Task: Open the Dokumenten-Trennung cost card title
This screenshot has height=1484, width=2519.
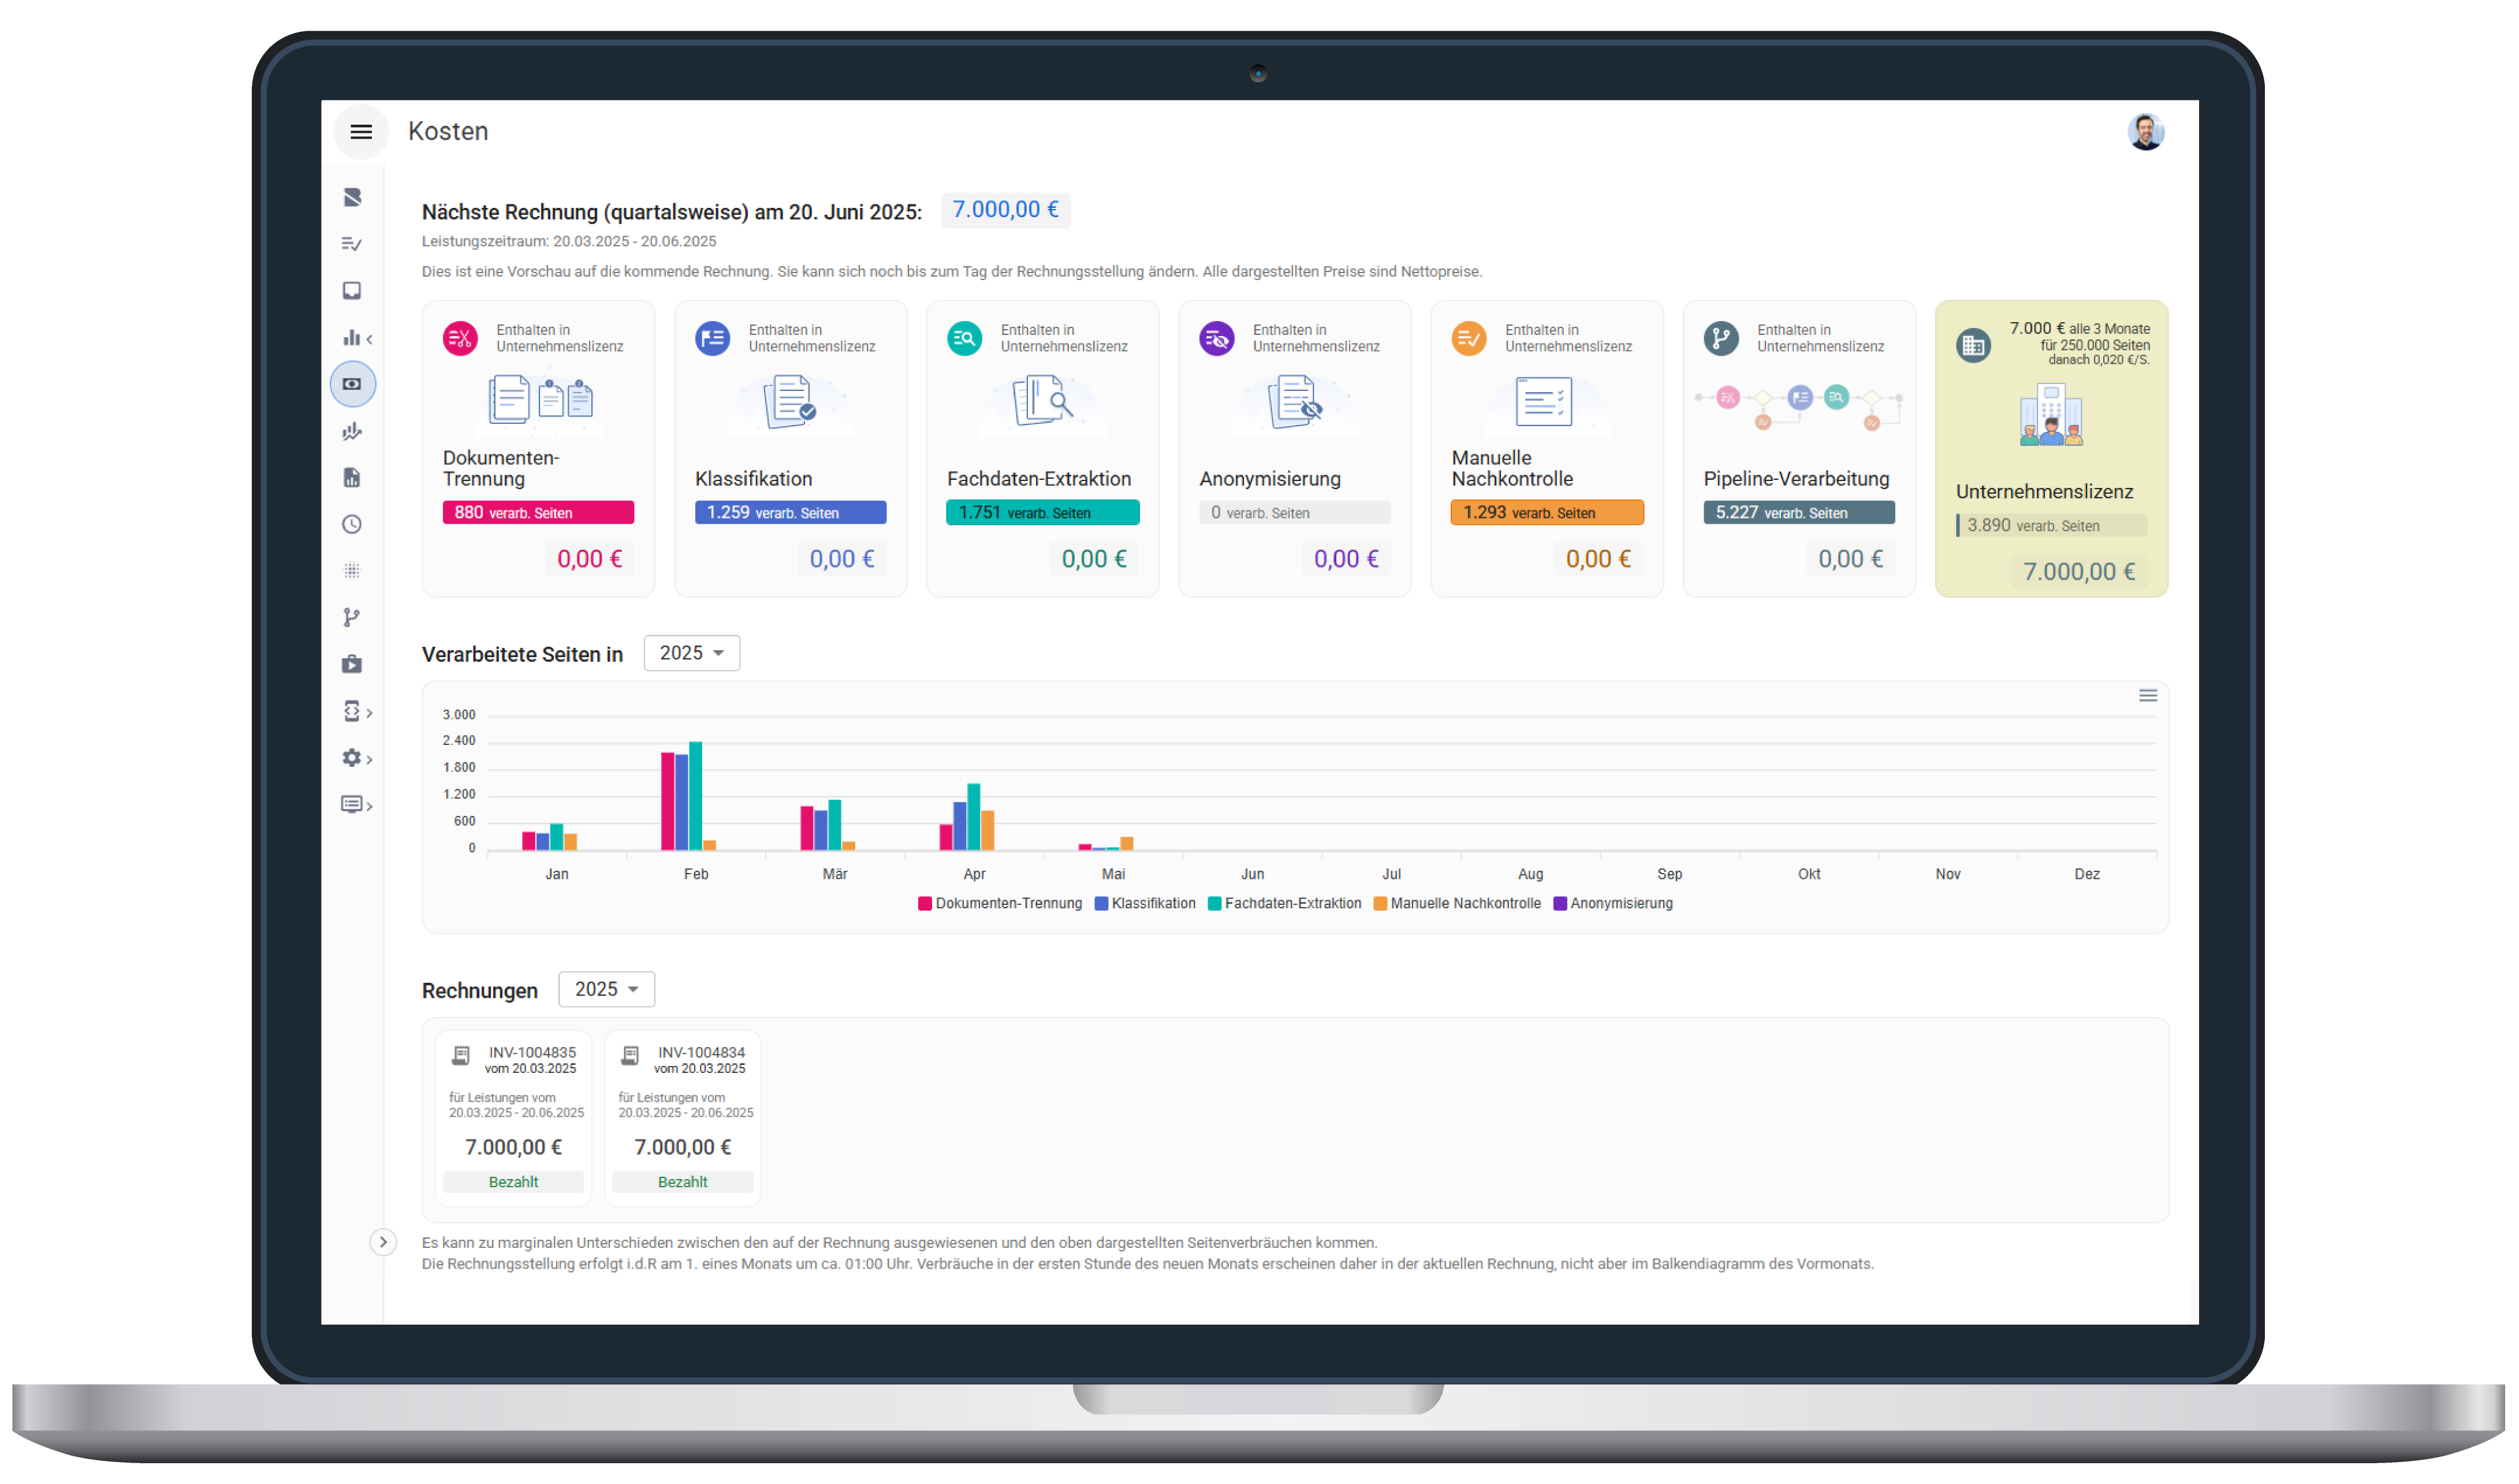Action: pos(501,468)
